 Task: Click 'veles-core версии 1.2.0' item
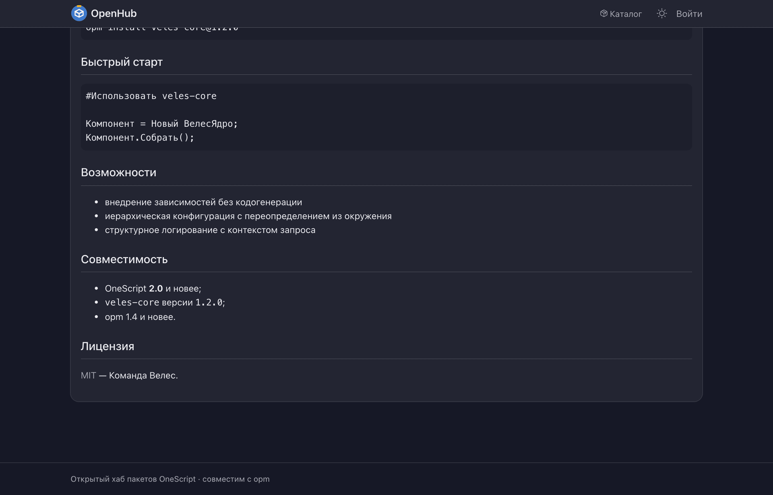click(165, 303)
